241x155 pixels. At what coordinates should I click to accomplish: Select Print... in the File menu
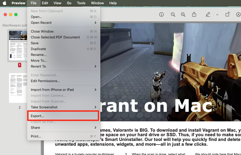coord(36,136)
